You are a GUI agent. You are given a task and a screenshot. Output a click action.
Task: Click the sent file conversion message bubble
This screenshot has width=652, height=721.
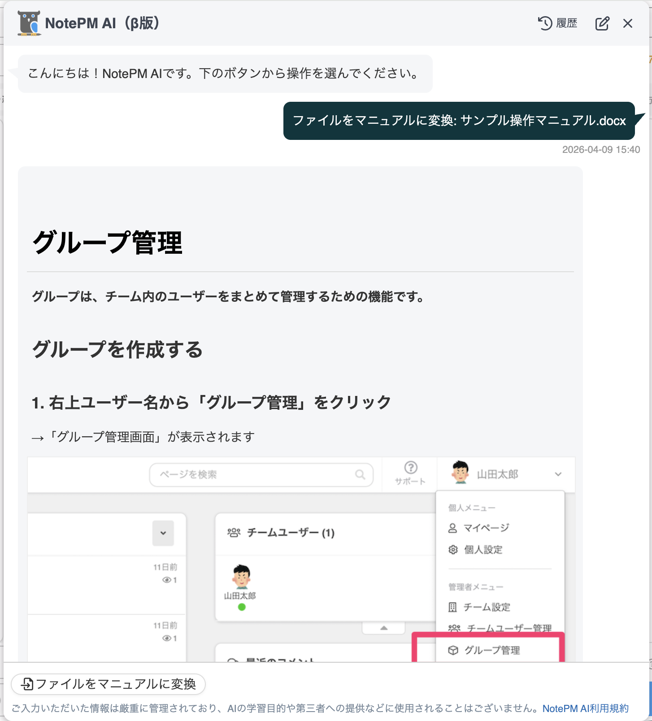click(459, 121)
